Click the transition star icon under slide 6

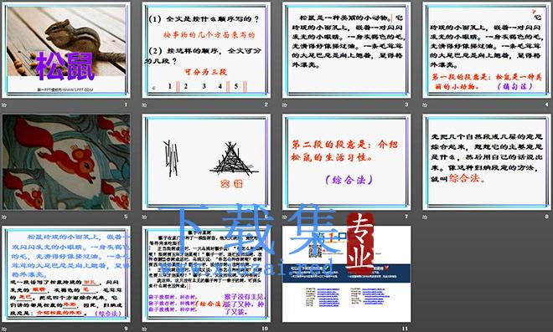145,217
